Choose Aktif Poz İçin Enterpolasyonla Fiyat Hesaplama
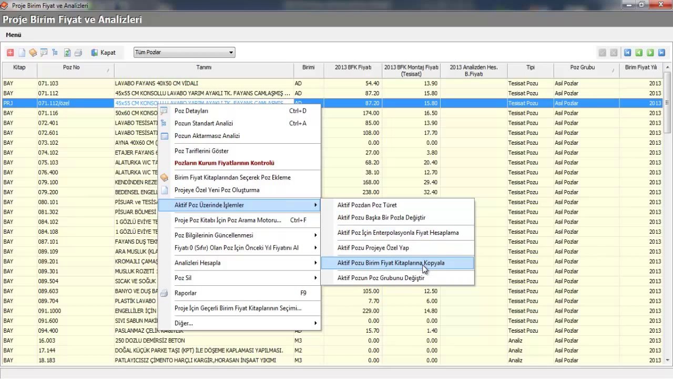Screen dimensions: 673x379 coord(397,233)
